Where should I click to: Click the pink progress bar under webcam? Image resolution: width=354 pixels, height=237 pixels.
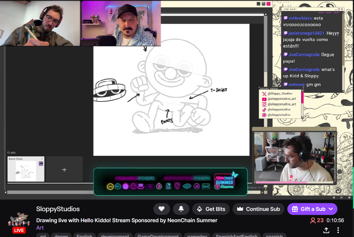pos(281,182)
